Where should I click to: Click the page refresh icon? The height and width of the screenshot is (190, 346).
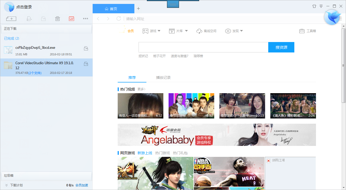click(119, 19)
